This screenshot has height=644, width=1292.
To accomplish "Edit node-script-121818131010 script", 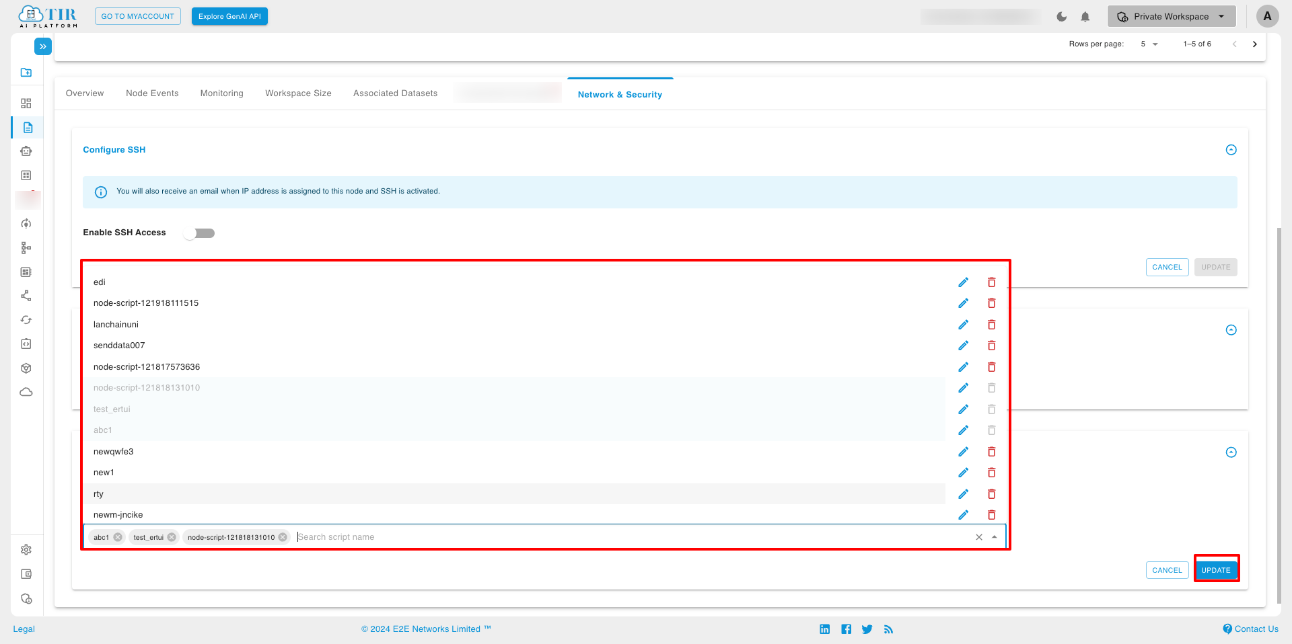I will click(964, 388).
